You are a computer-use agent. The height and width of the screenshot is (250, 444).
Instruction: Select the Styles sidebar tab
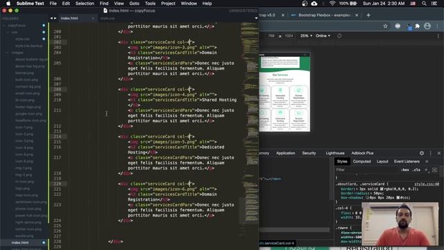[342, 162]
